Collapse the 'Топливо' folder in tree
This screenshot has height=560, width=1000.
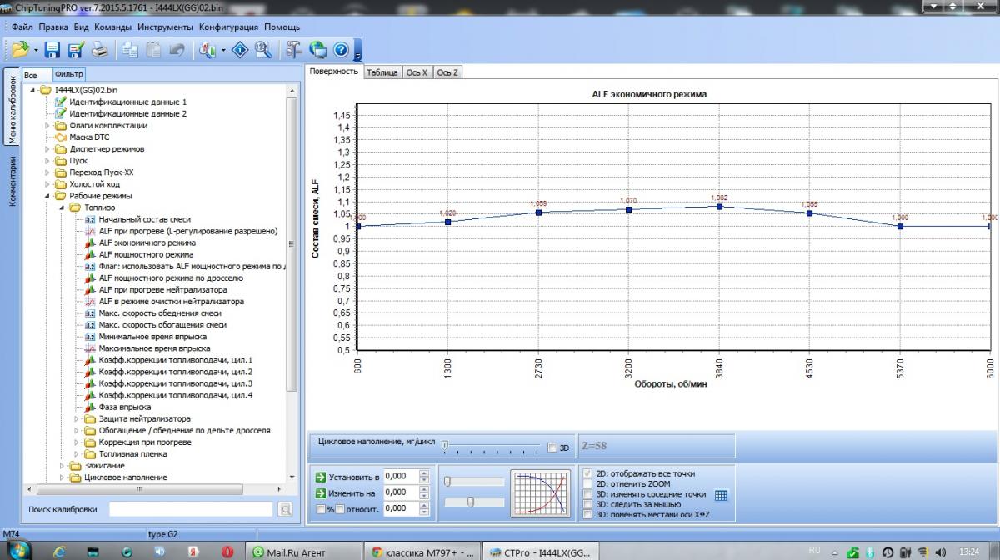(62, 207)
